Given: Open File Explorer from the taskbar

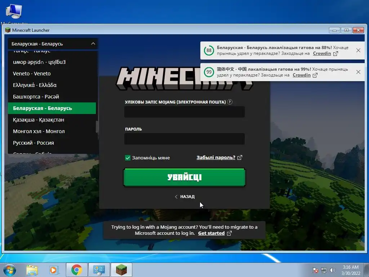Looking at the screenshot, I should pos(32,270).
